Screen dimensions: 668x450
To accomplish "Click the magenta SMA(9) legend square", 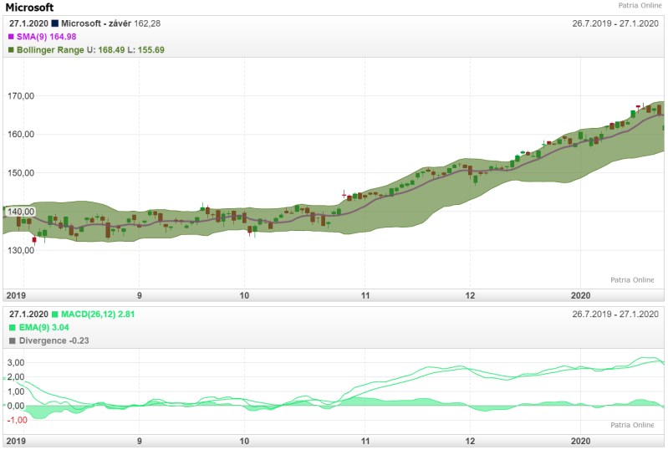I will tap(12, 37).
